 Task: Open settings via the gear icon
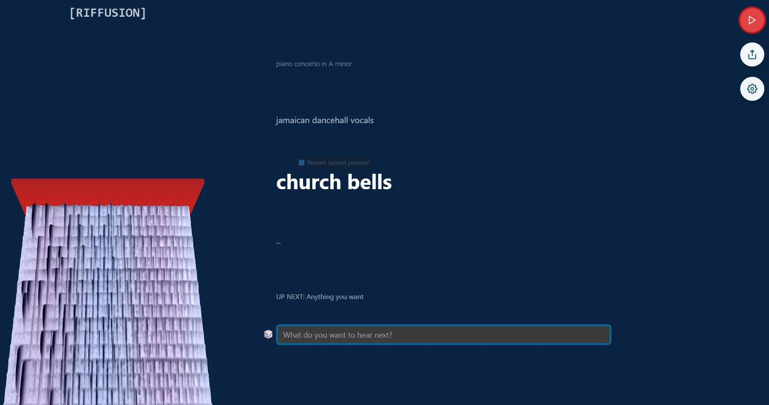[752, 89]
